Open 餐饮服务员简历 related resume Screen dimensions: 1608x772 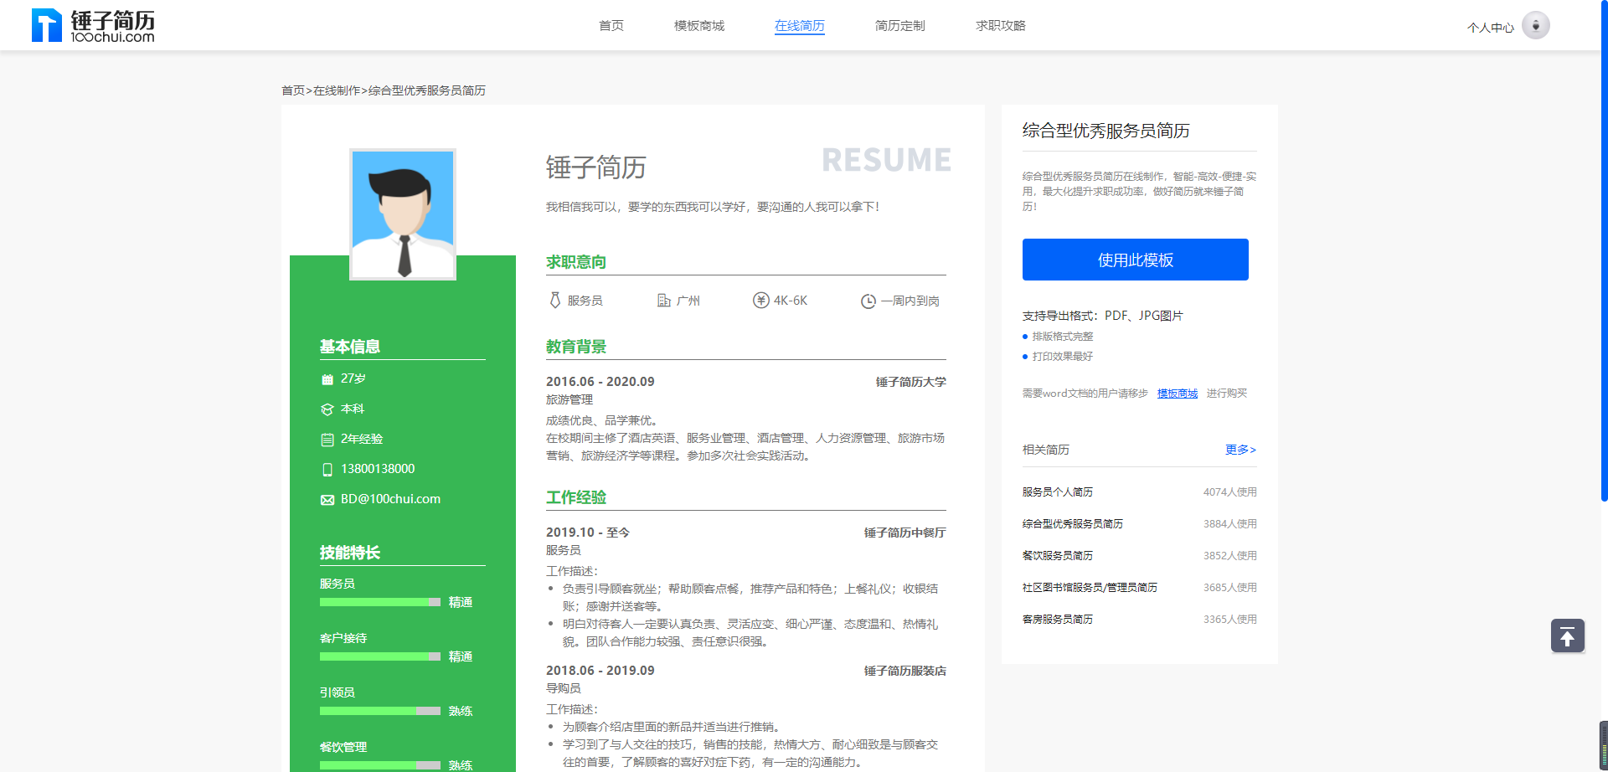[1058, 556]
